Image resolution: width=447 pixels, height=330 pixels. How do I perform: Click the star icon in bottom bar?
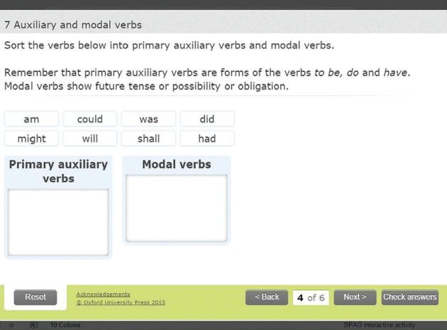click(11, 325)
